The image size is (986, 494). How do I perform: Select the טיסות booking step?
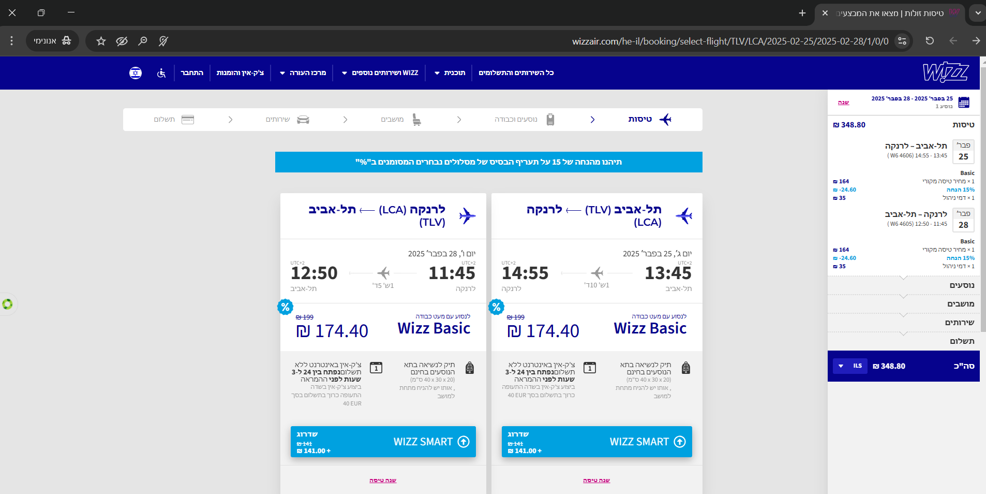[x=650, y=120]
